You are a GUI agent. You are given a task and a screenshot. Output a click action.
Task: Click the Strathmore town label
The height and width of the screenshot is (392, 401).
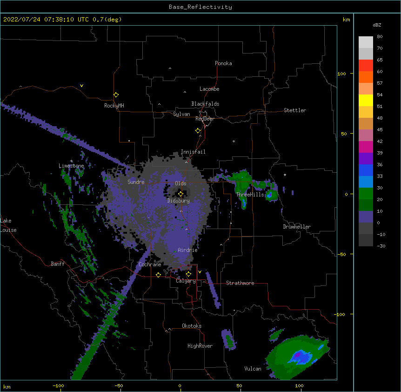click(x=240, y=283)
